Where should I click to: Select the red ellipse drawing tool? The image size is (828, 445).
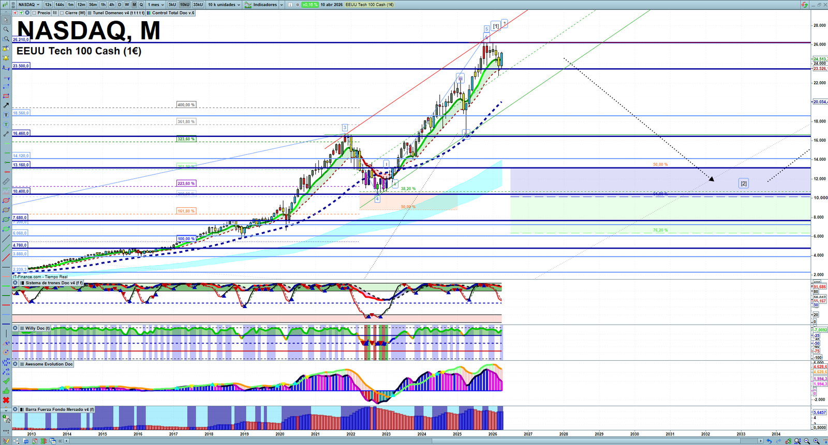point(6,201)
